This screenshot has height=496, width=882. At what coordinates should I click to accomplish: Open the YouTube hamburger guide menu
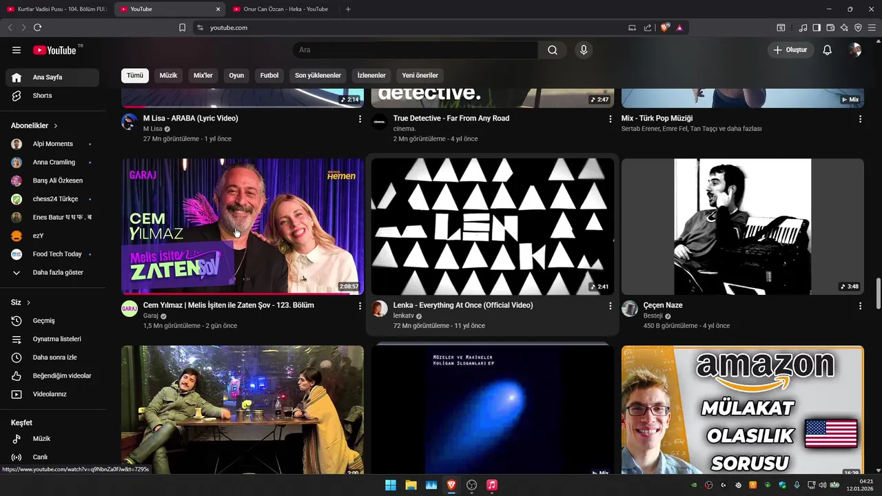click(17, 50)
